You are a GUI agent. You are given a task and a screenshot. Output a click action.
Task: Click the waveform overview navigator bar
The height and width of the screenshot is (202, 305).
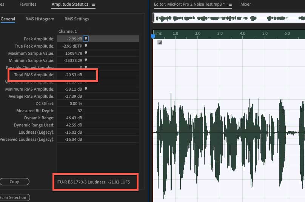(x=228, y=18)
